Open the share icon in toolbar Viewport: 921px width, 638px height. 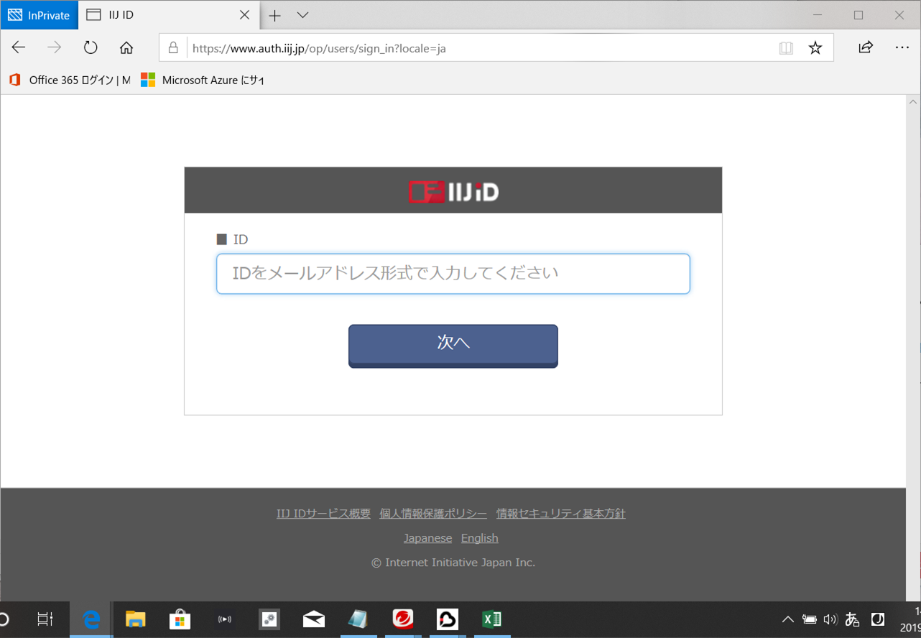click(866, 47)
